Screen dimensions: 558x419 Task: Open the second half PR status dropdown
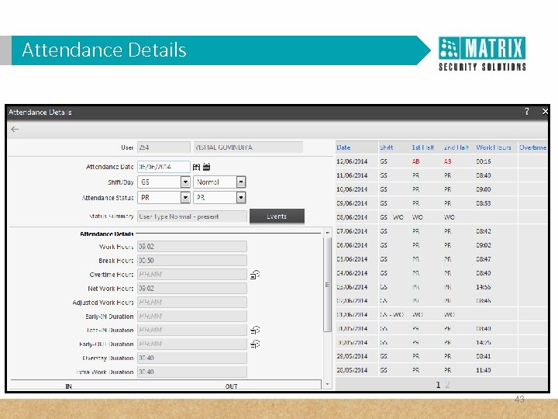point(241,197)
